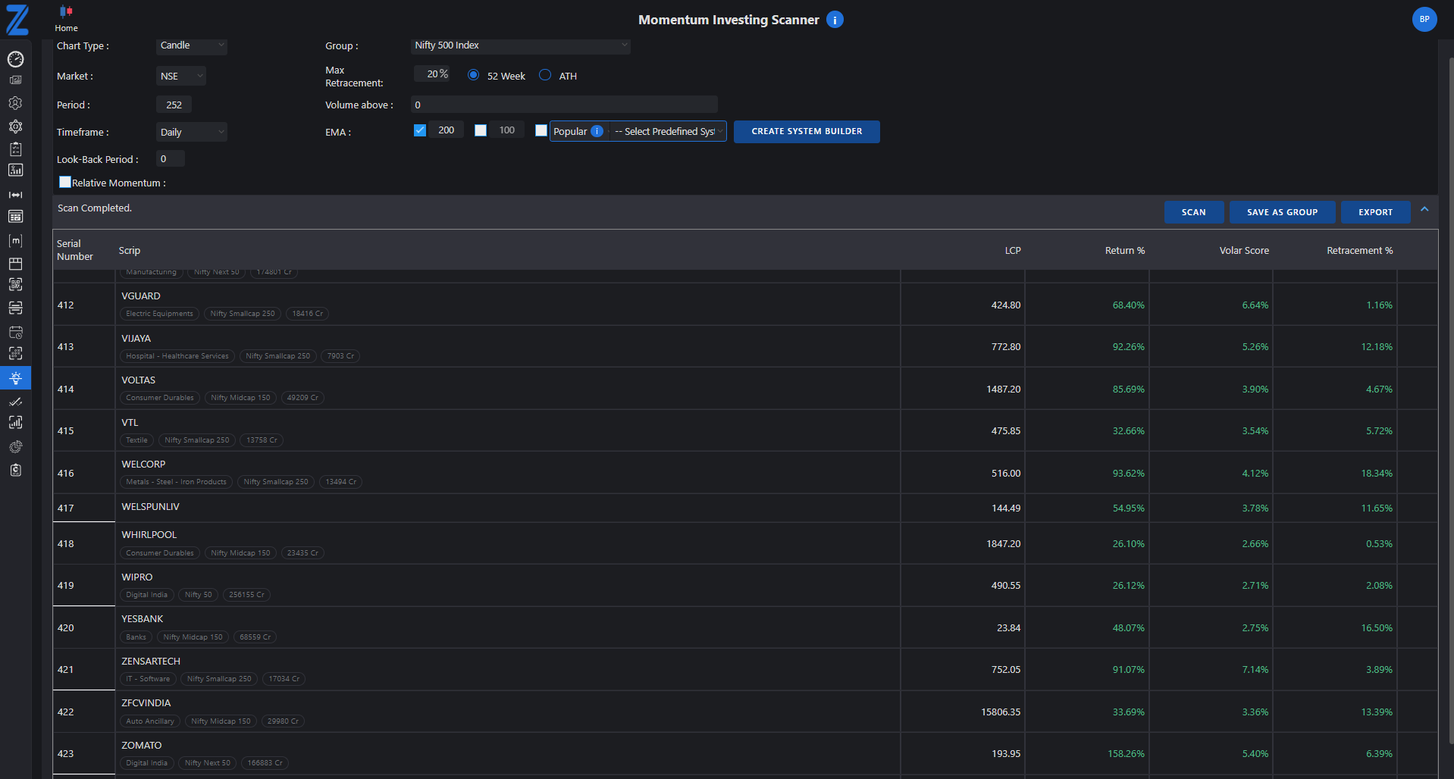Screen dimensions: 1454x779
Task: Select the VOLTAS scrip name
Action: [138, 380]
